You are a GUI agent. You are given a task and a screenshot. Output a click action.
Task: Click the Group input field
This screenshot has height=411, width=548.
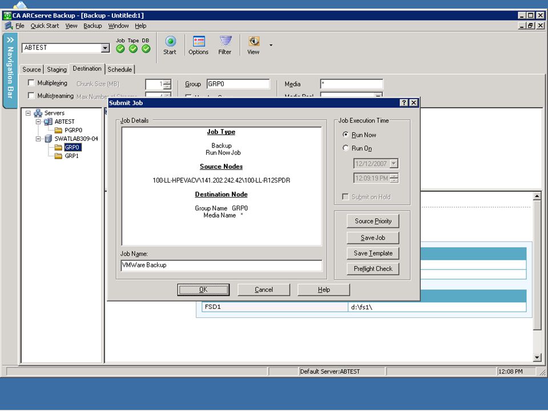[238, 84]
